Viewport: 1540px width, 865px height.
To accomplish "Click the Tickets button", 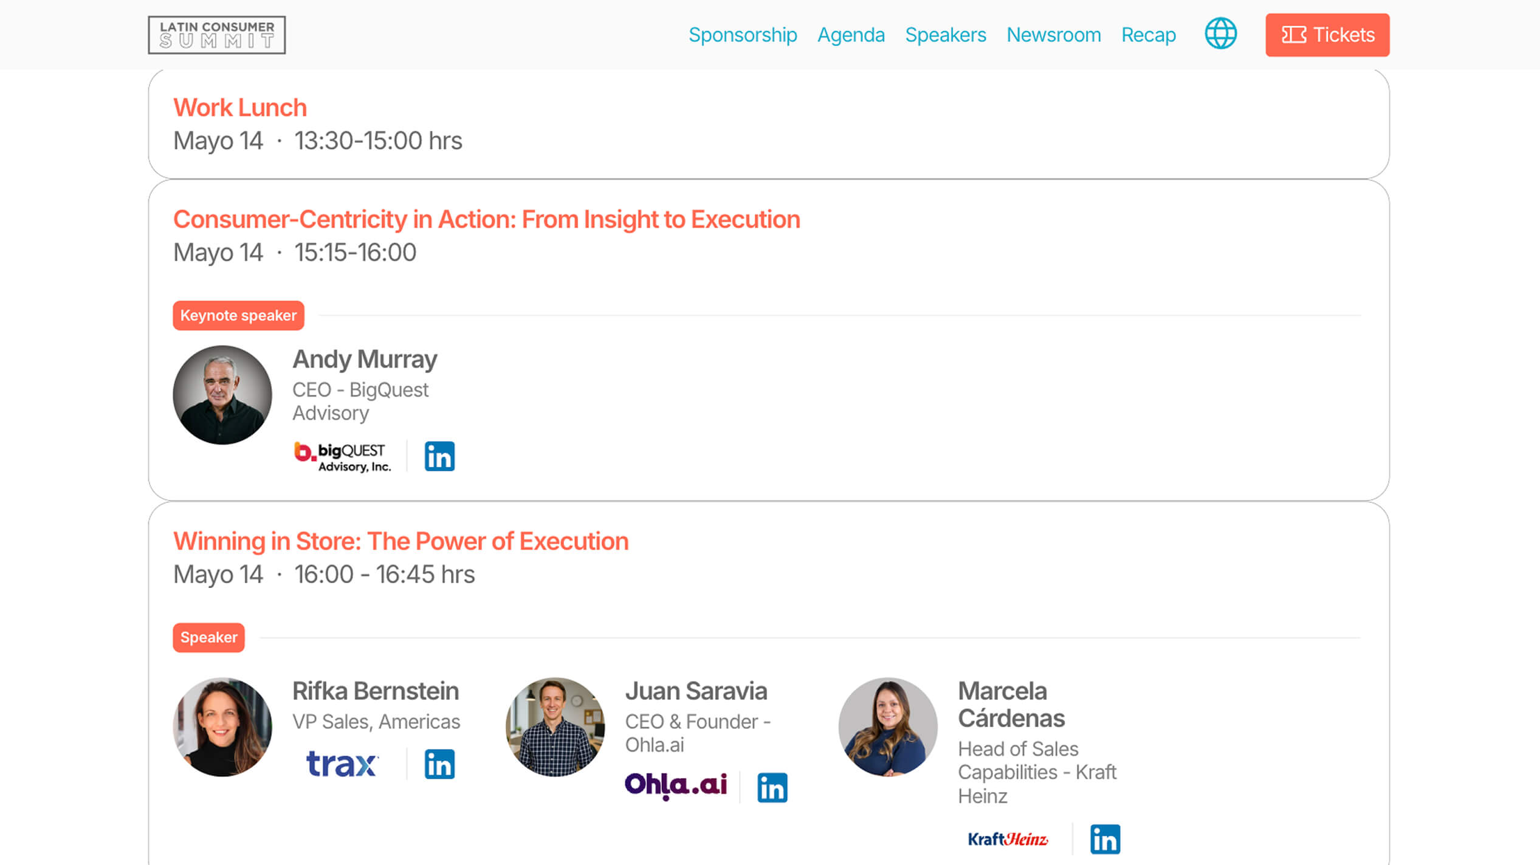I will (1327, 35).
